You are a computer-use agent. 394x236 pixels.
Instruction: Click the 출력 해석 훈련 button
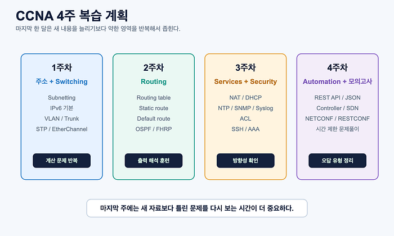tap(154, 161)
